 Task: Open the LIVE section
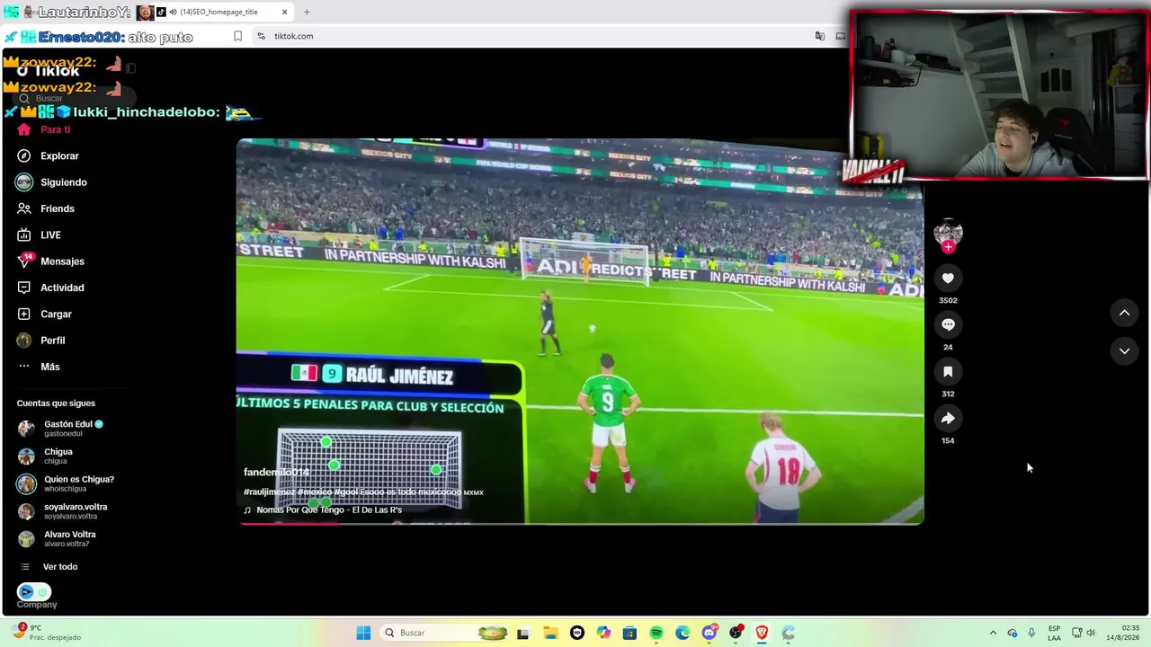pyautogui.click(x=39, y=235)
